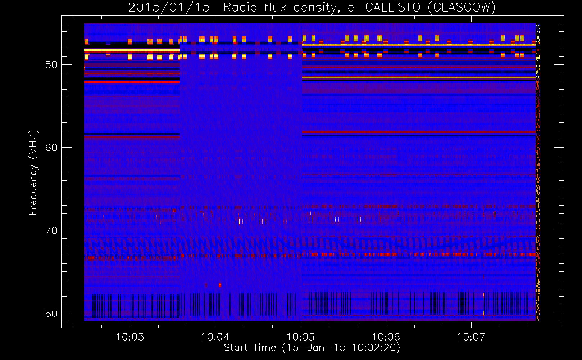Click the plot title mentioning e-CALLISTO (GLASGOW)
The image size is (582, 360).
312,7
